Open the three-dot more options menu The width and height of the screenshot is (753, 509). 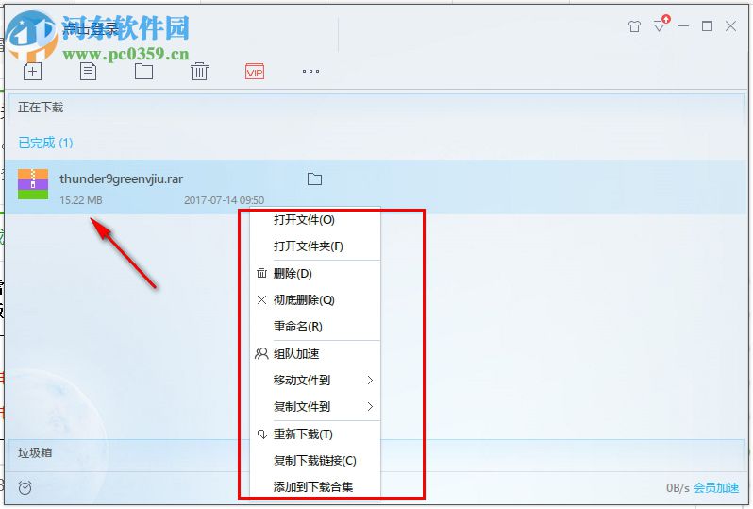(310, 71)
